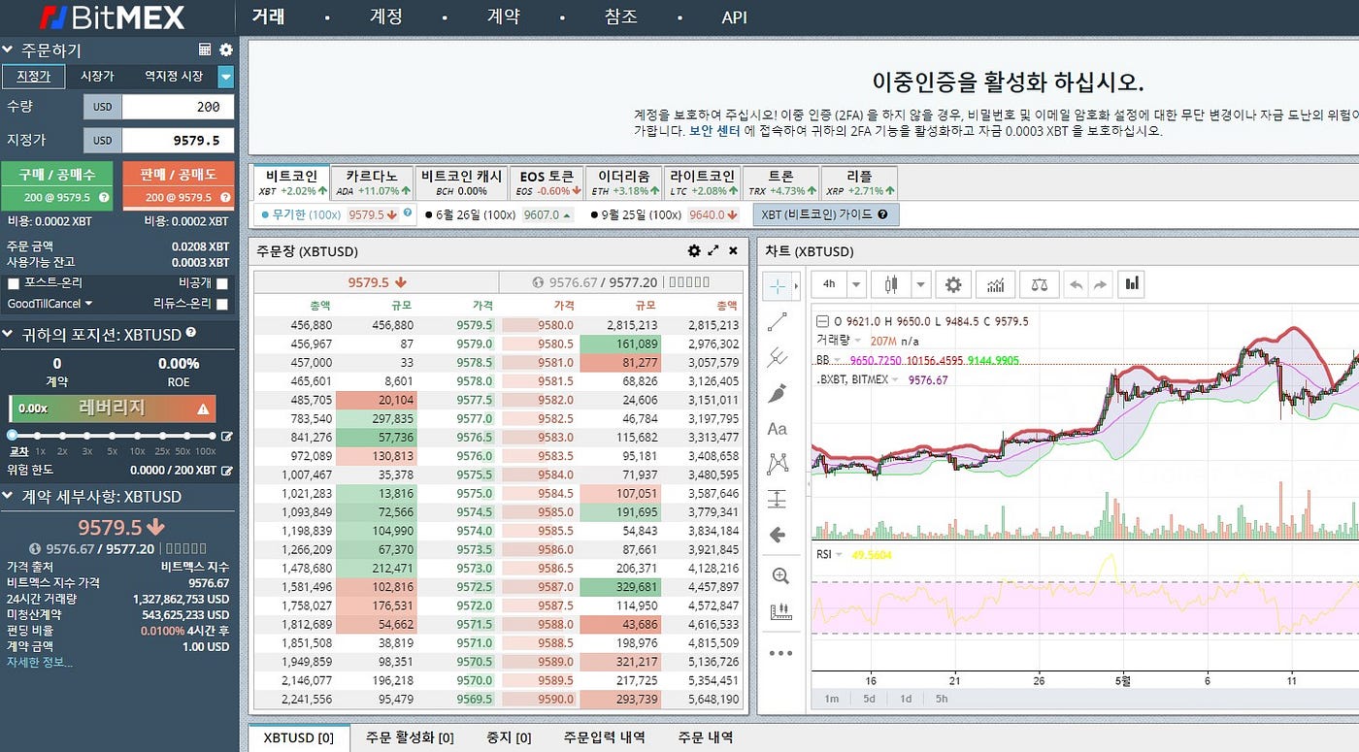Screen dimensions: 1359x752
Task: Click the bar-chart icon in chart toolbar
Action: pyautogui.click(x=1132, y=284)
